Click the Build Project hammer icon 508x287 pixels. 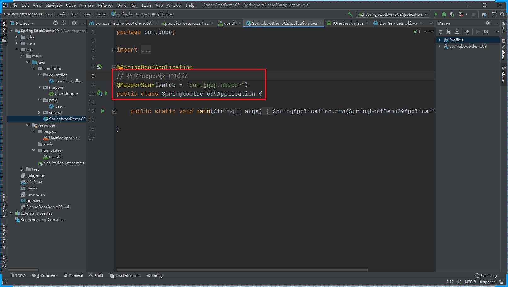[350, 14]
